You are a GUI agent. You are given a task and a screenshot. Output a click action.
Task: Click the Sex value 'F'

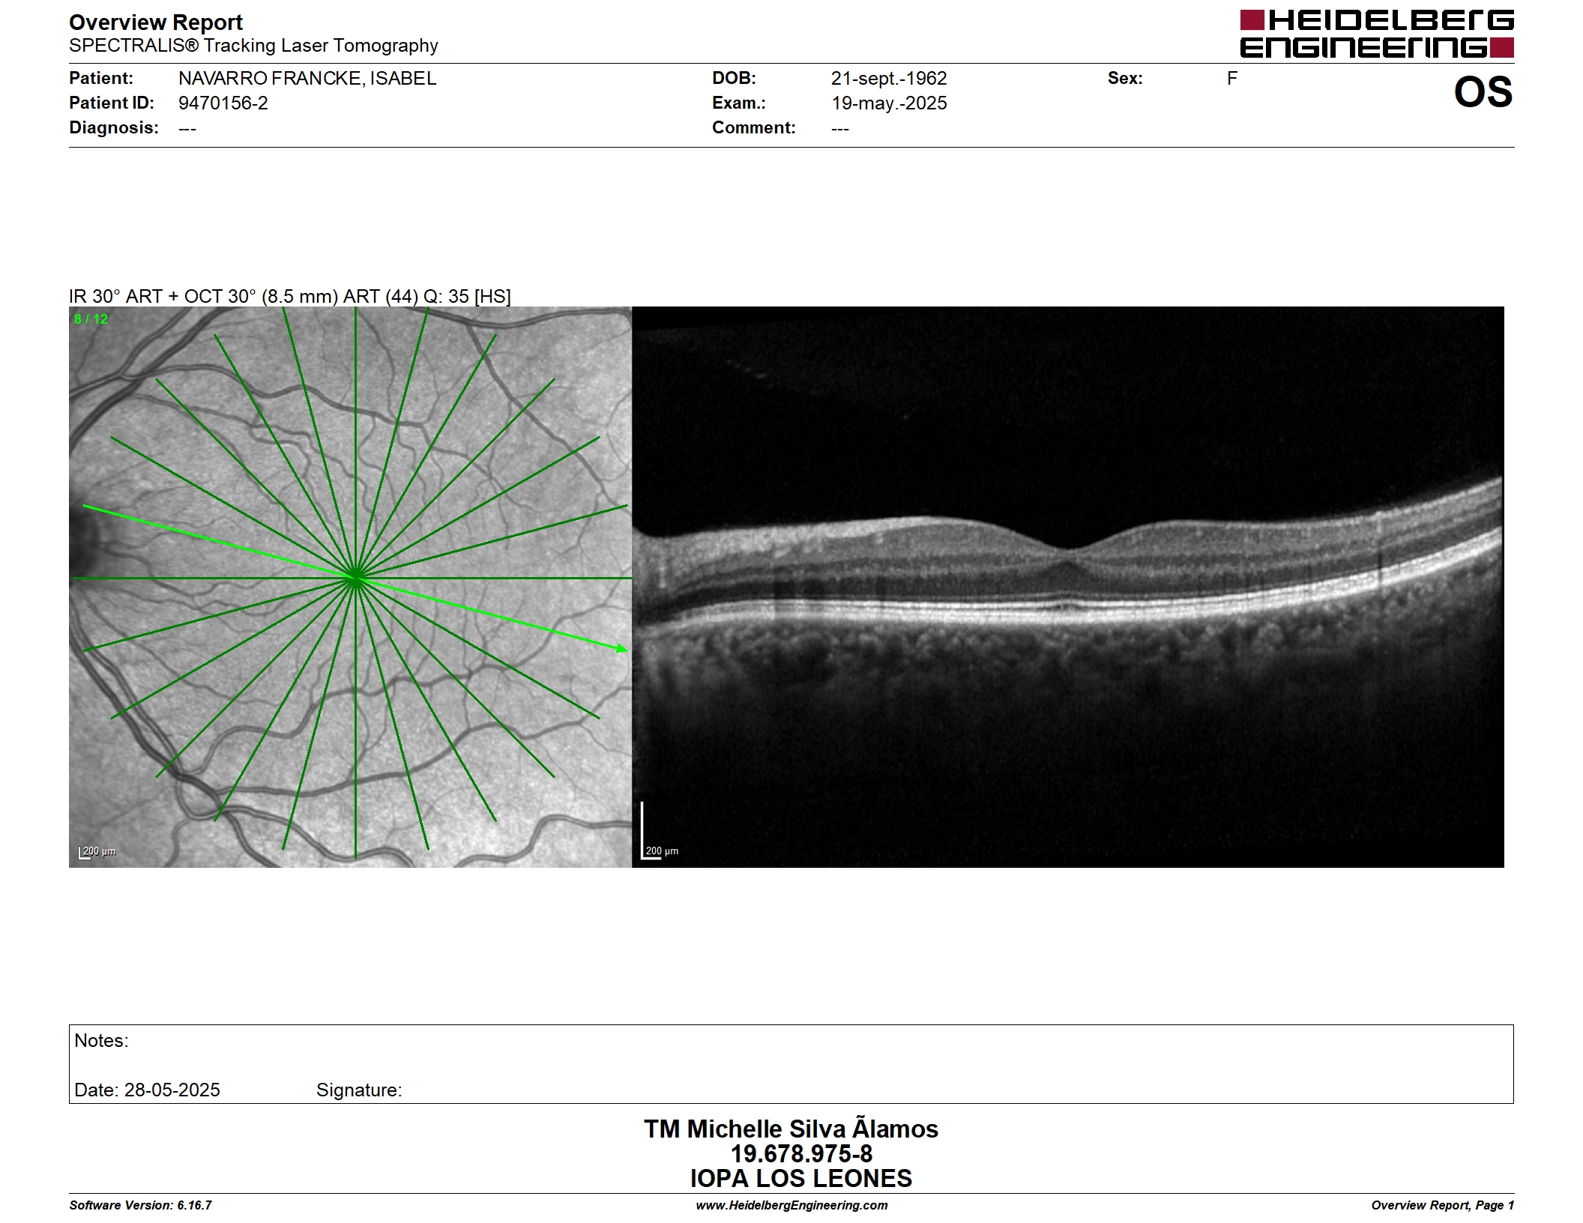click(x=1231, y=78)
